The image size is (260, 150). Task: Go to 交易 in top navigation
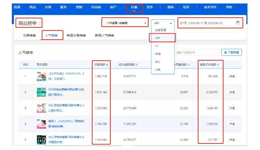[x=48, y=7]
